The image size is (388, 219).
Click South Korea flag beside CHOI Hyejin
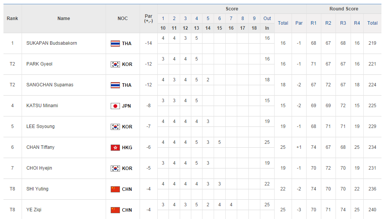[x=115, y=168]
